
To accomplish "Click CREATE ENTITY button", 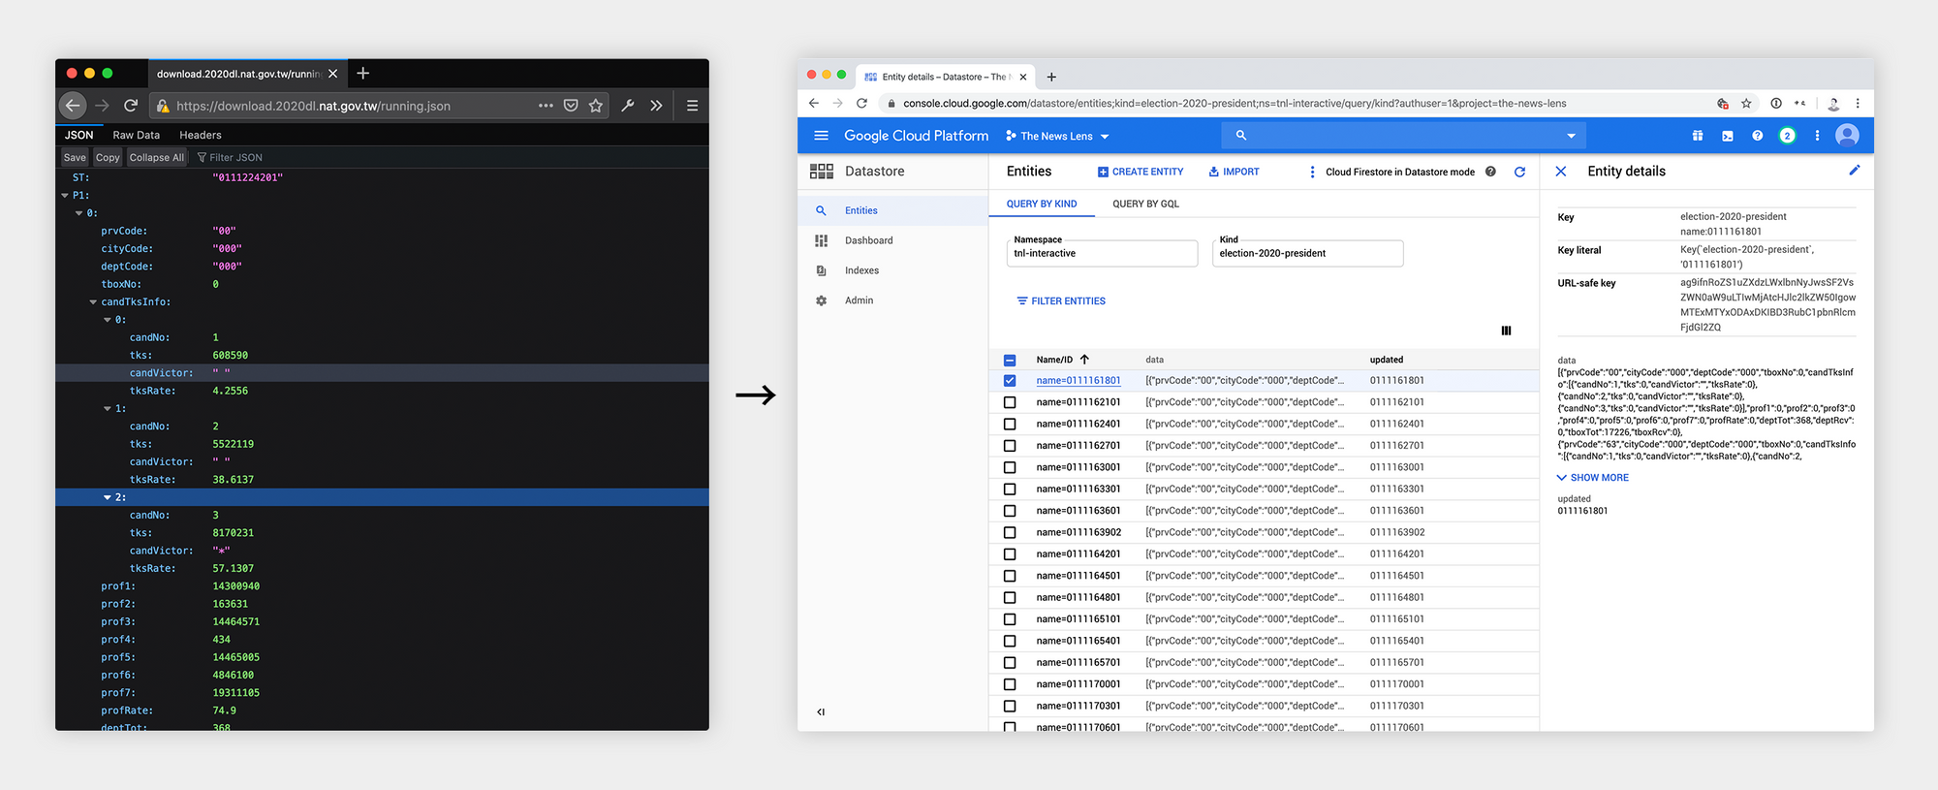I will (x=1141, y=172).
